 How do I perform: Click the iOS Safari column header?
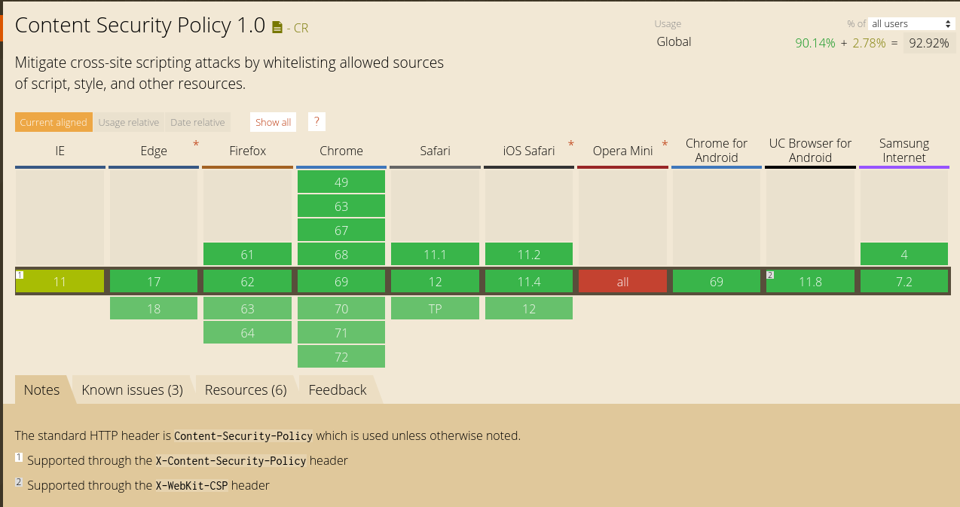point(529,151)
